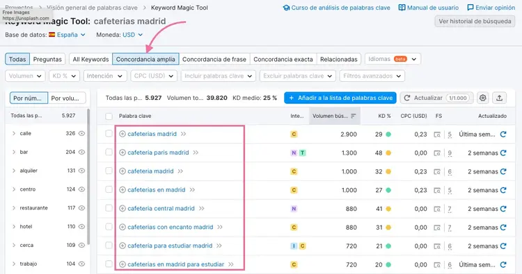Tick the select-all header checkbox

point(109,116)
